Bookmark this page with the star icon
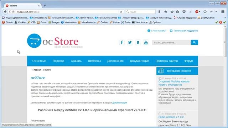This screenshot has width=228, height=128. point(172,12)
